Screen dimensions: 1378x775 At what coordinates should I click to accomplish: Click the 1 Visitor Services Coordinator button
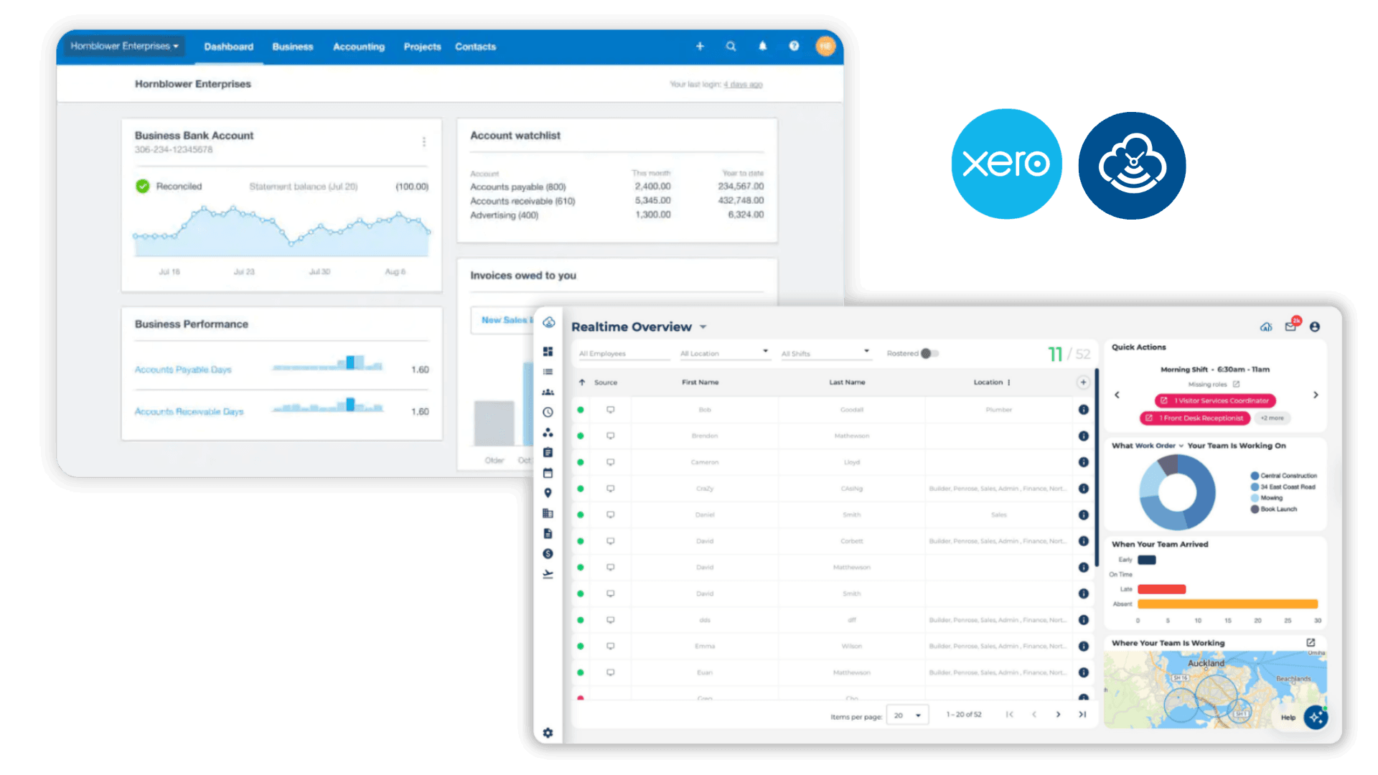pyautogui.click(x=1215, y=401)
